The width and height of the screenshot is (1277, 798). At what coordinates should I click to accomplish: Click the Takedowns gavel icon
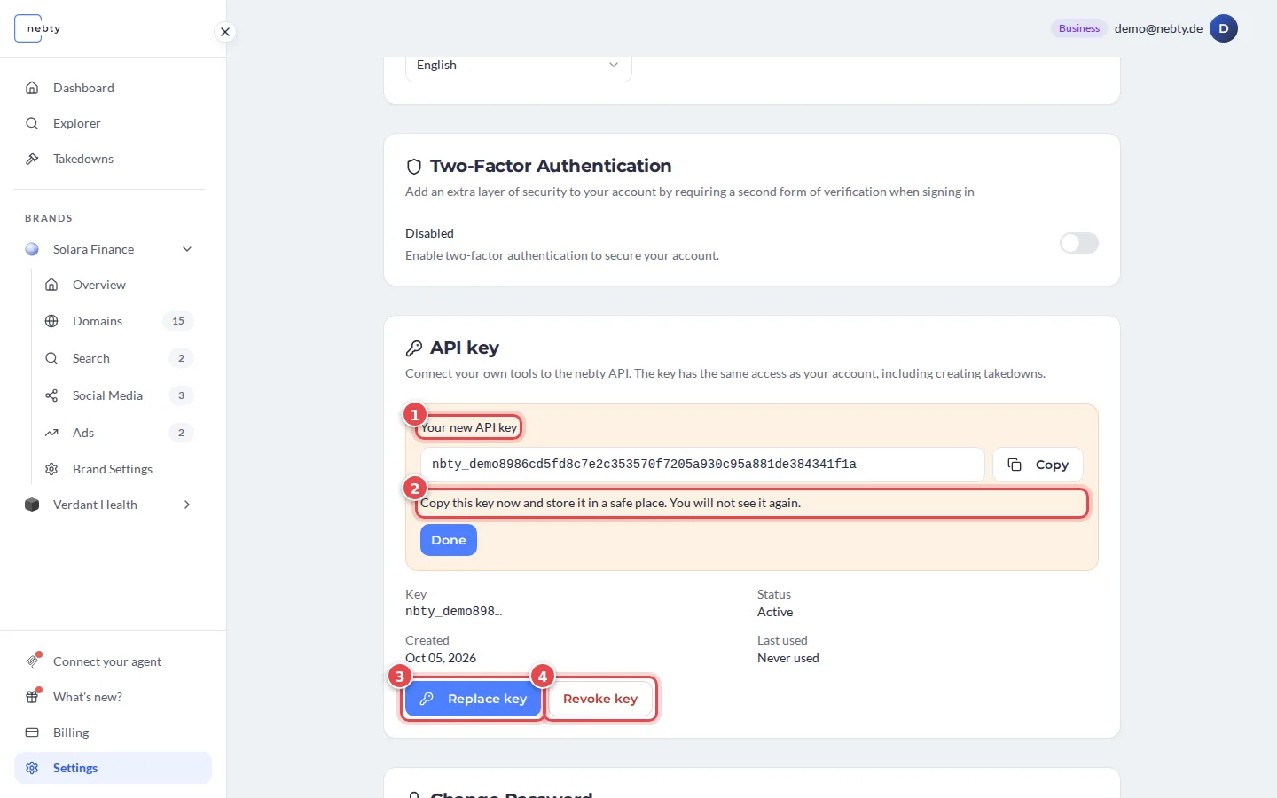(x=32, y=159)
